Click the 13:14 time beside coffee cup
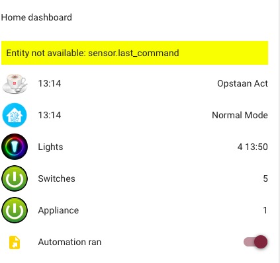The height and width of the screenshot is (263, 280). (x=50, y=84)
